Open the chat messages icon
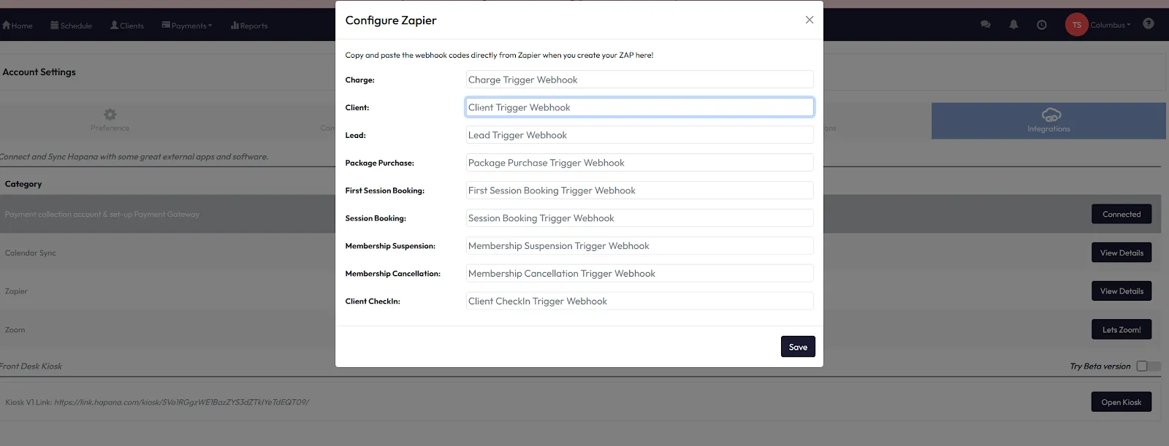Screen dimensions: 1169x446 [x=985, y=25]
